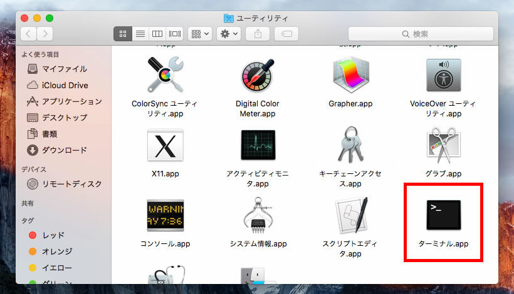
Task: Switch to Cover Flow view
Action: click(175, 34)
